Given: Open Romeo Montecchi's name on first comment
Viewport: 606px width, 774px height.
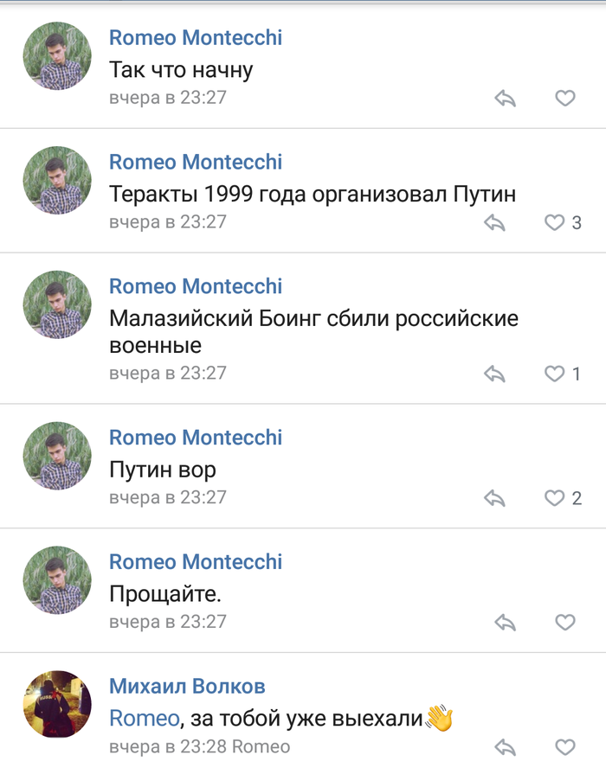Looking at the screenshot, I should (196, 38).
